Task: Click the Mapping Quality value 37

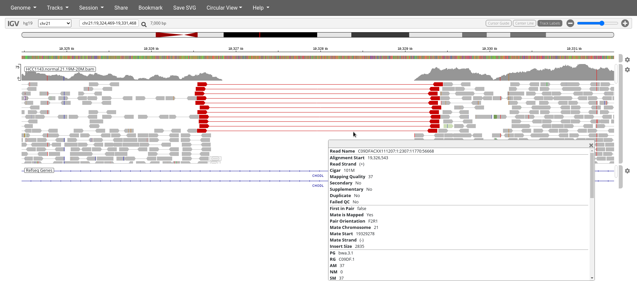Action: 370,176
